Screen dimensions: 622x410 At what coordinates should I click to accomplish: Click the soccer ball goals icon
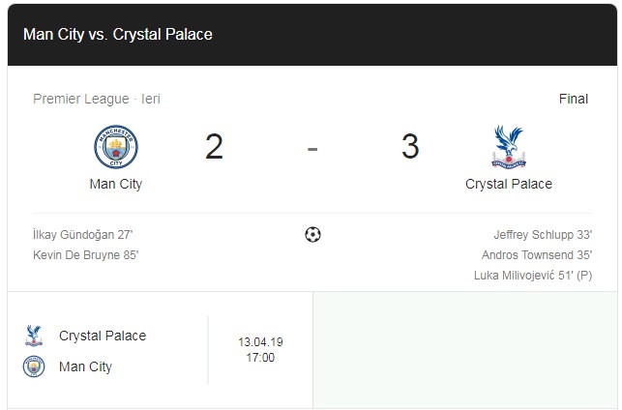pyautogui.click(x=312, y=234)
